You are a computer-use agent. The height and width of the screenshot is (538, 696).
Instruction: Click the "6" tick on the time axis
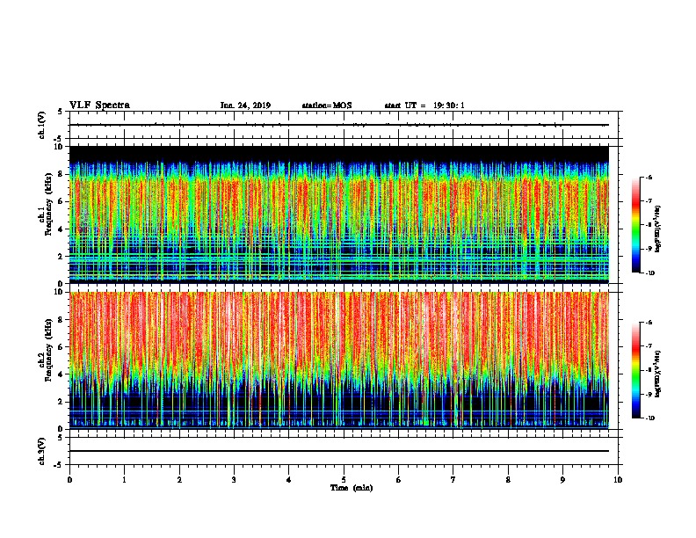pos(399,480)
